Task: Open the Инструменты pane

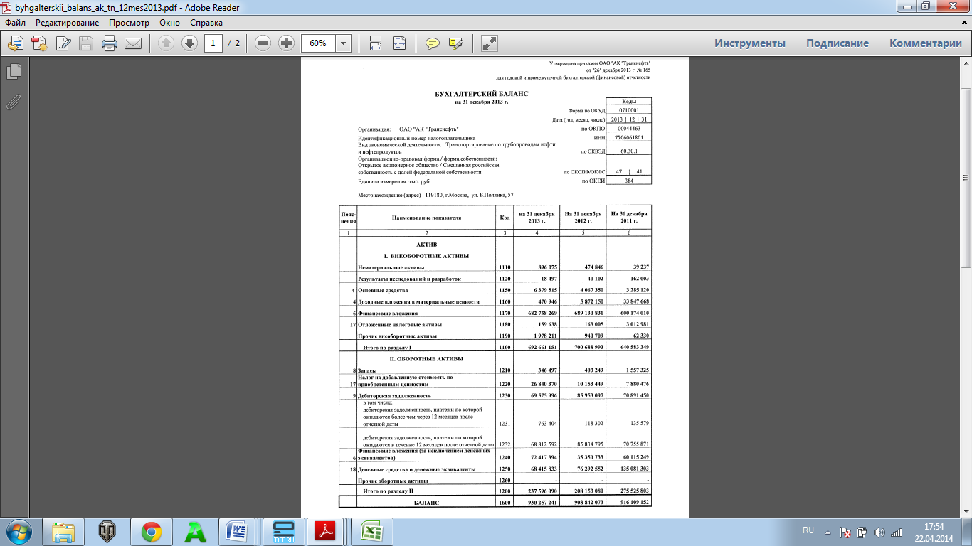Action: pos(750,43)
